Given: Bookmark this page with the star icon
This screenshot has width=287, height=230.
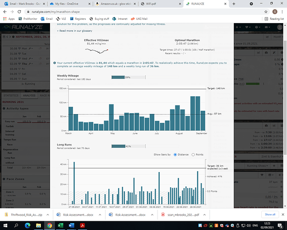Looking at the screenshot, I should 266,12.
